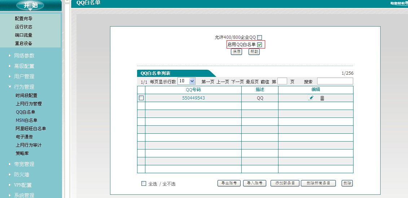Open 阿里旺旺白名单 submenu item
This screenshot has height=198, width=408.
click(x=31, y=129)
